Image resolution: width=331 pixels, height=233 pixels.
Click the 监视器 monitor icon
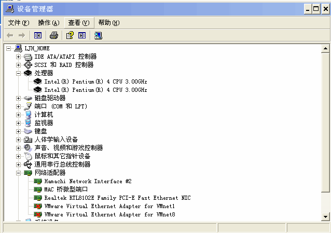coord(28,123)
